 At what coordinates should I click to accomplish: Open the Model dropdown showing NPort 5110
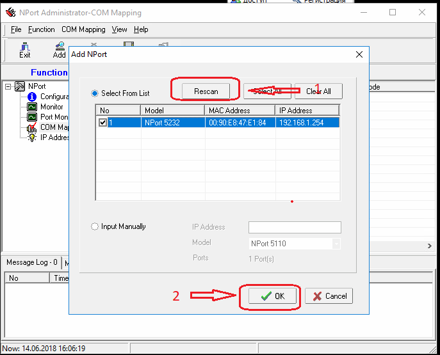336,244
